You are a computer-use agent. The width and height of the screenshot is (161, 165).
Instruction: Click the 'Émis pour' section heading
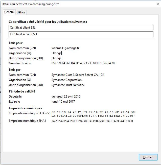[16, 43]
